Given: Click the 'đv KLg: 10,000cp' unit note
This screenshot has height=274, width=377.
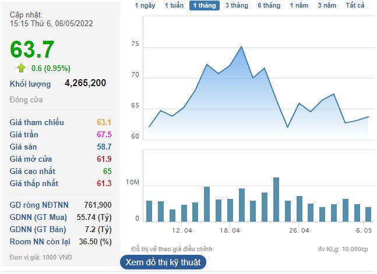Looking at the screenshot, I should click(343, 249).
